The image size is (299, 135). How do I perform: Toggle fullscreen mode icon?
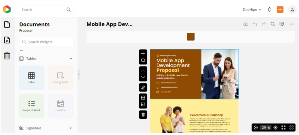(x=283, y=127)
